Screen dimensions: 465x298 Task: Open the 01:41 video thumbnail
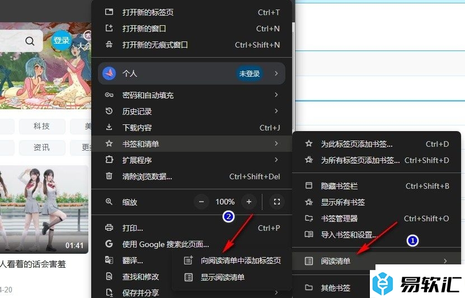pyautogui.click(x=44, y=209)
